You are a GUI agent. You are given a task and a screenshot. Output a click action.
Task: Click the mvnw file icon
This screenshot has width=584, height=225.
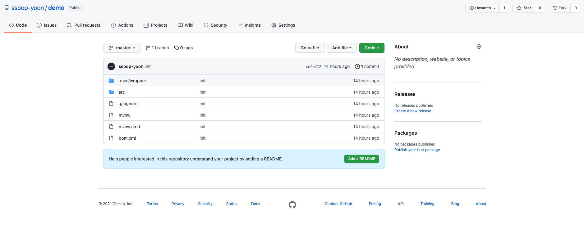[x=111, y=115]
